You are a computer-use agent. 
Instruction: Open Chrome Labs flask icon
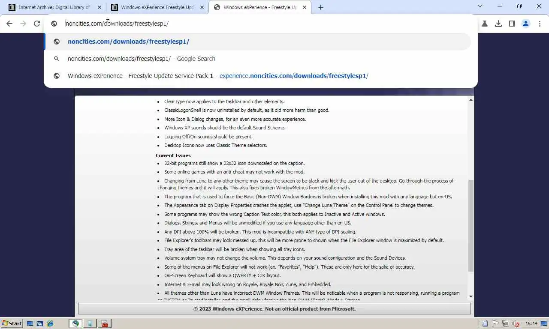coord(485,24)
